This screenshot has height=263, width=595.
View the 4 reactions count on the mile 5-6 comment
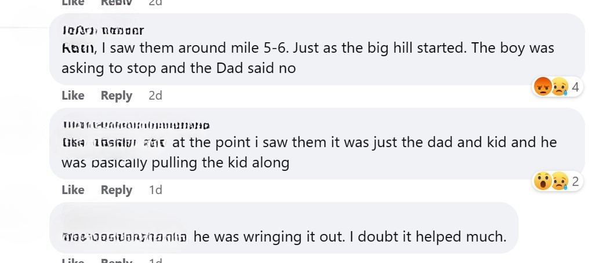(575, 87)
